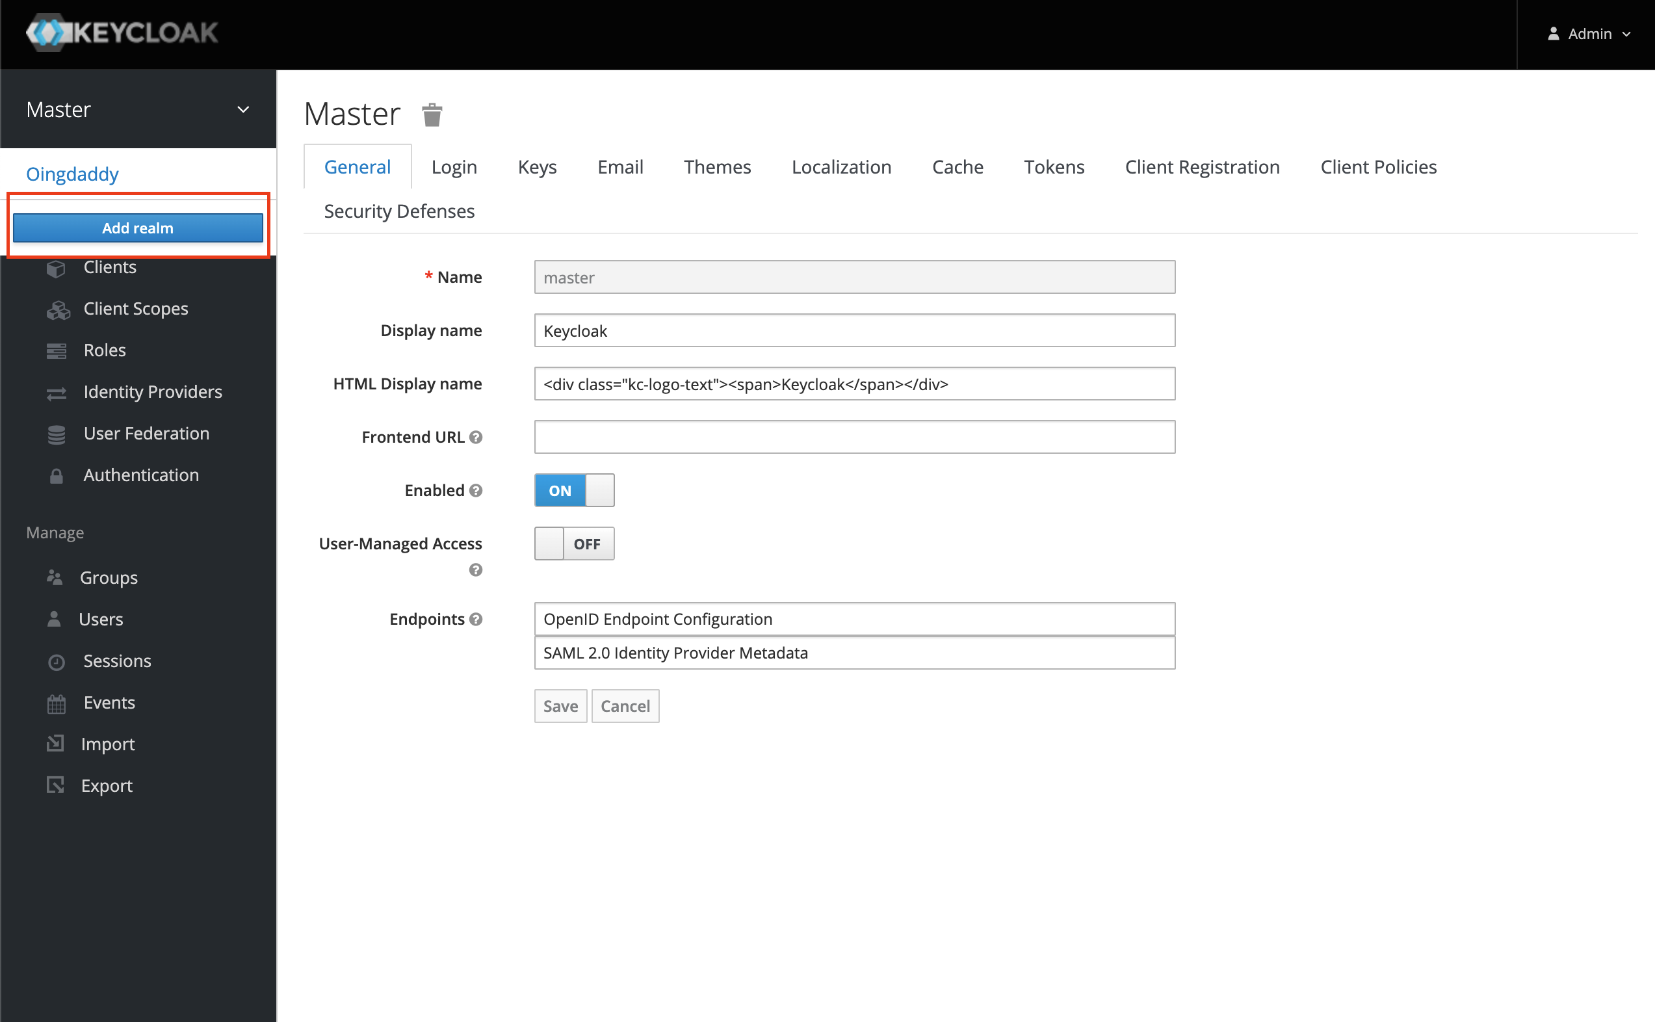
Task: Open the Admin user dropdown
Action: (x=1589, y=34)
